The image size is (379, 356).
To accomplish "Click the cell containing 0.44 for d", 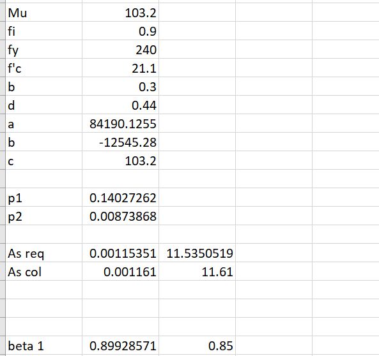I will click(x=120, y=105).
